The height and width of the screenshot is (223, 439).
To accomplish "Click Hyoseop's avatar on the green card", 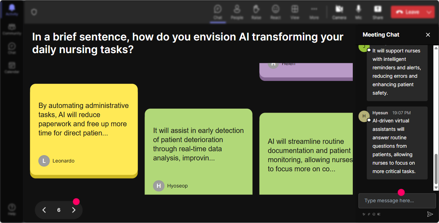I will pos(159,186).
